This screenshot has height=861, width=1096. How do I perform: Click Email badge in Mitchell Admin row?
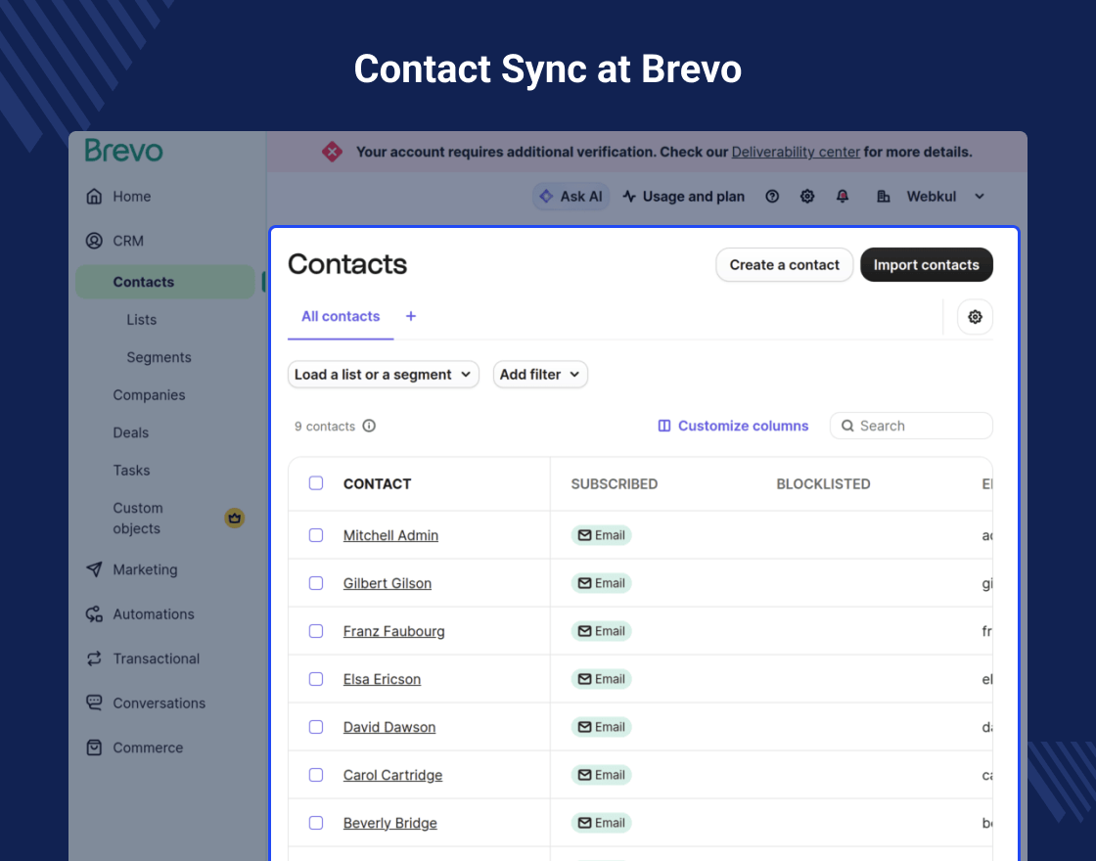tap(601, 535)
